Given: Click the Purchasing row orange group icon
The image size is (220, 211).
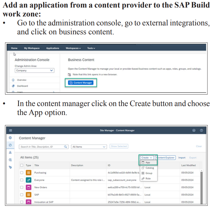Looking at the screenshot, I should [x=28, y=172].
